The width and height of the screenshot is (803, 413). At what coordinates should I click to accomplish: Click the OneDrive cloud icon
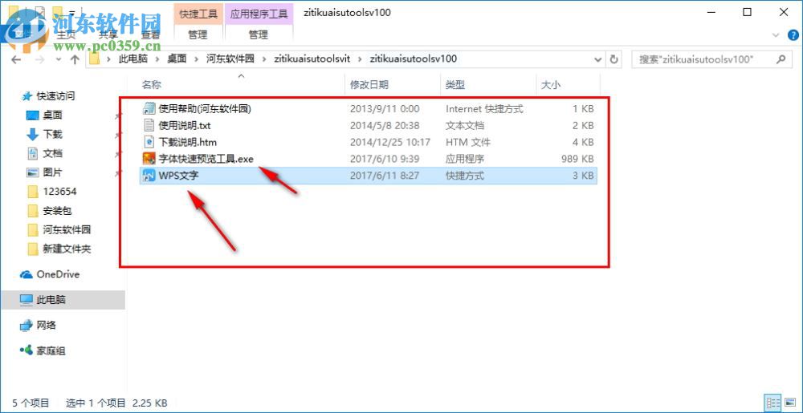click(26, 274)
